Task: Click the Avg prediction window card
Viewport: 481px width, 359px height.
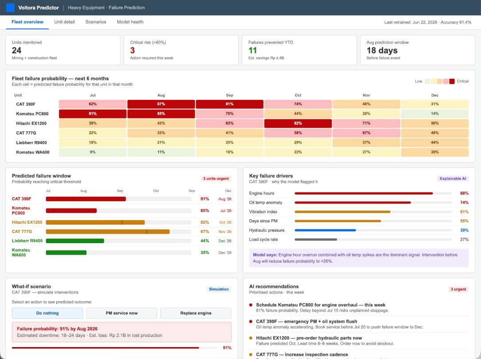Action: tap(418, 50)
